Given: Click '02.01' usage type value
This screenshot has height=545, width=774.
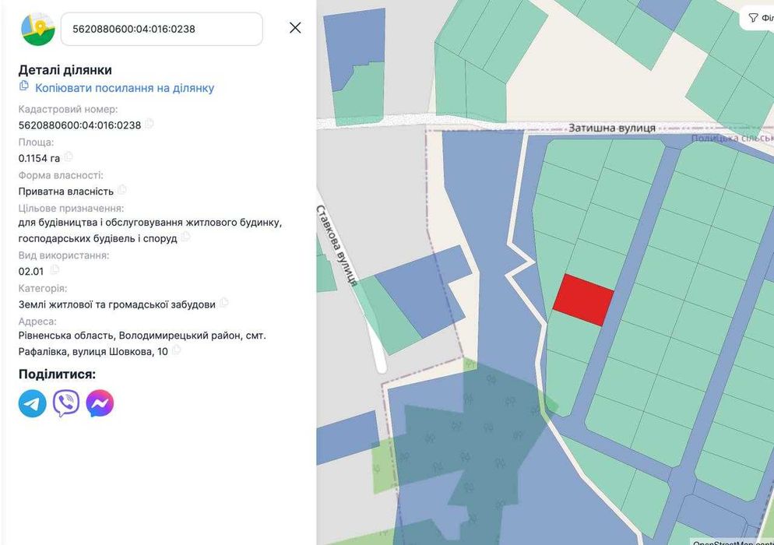Looking at the screenshot, I should (31, 272).
